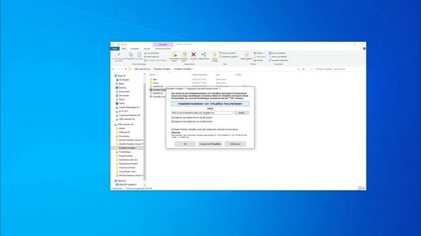Image resolution: width=421 pixels, height=236 pixels.
Task: Click Alles auswählen in the ribbon
Action: point(278,53)
